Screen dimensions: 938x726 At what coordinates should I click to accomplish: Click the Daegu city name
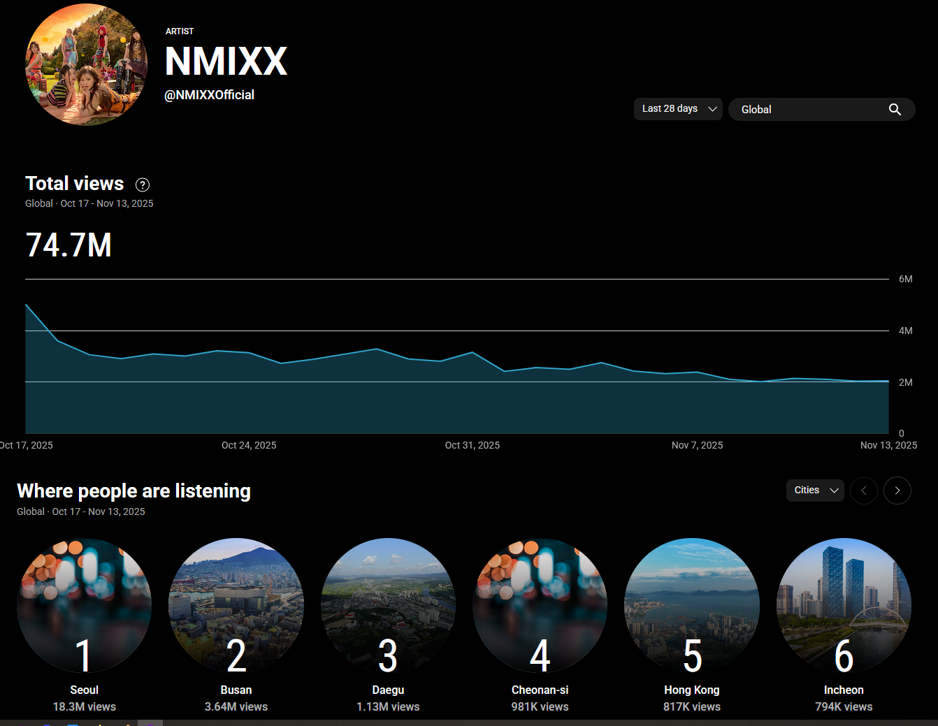point(388,690)
